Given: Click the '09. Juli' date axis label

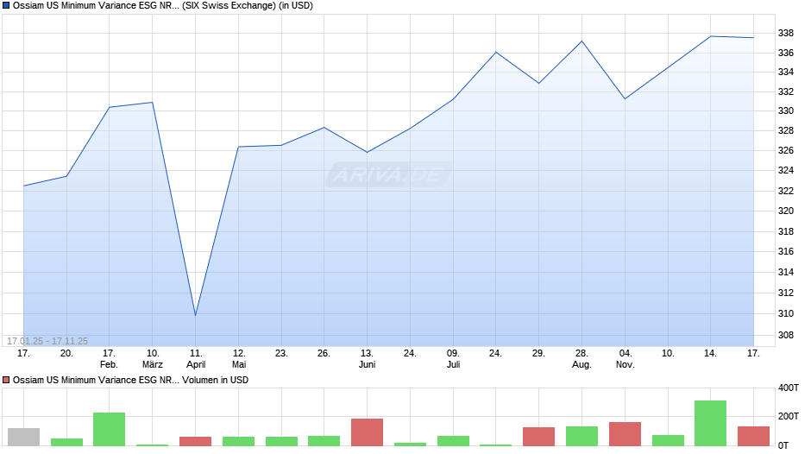Looking at the screenshot, I should (453, 359).
